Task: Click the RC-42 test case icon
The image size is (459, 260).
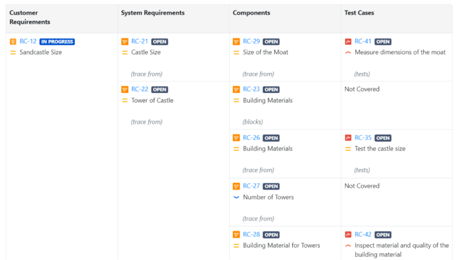Action: 348,235
